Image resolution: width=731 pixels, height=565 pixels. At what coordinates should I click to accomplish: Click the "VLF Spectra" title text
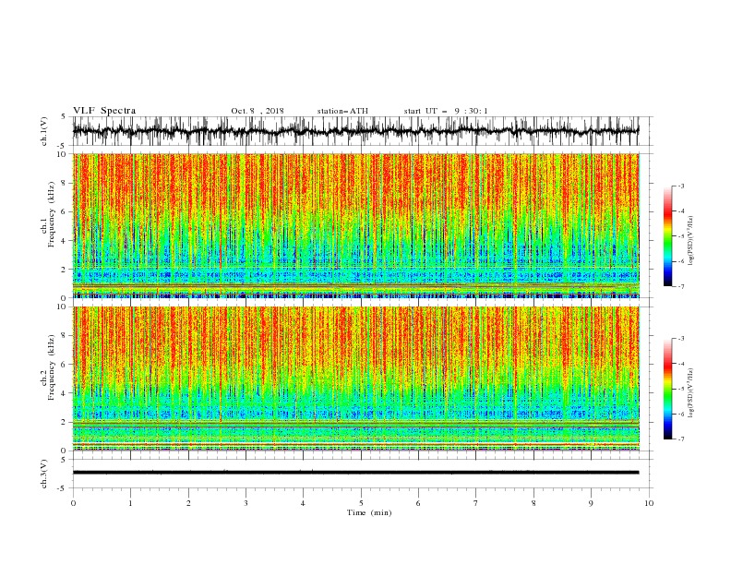pyautogui.click(x=104, y=111)
